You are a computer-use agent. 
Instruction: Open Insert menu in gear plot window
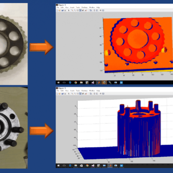point(72,7)
